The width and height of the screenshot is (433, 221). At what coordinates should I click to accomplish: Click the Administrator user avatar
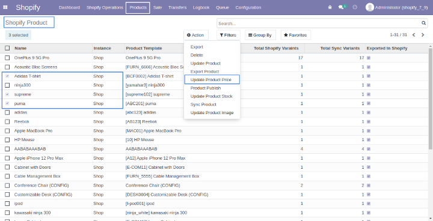click(x=369, y=7)
